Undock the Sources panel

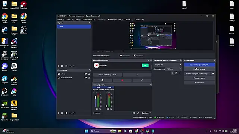(90, 70)
